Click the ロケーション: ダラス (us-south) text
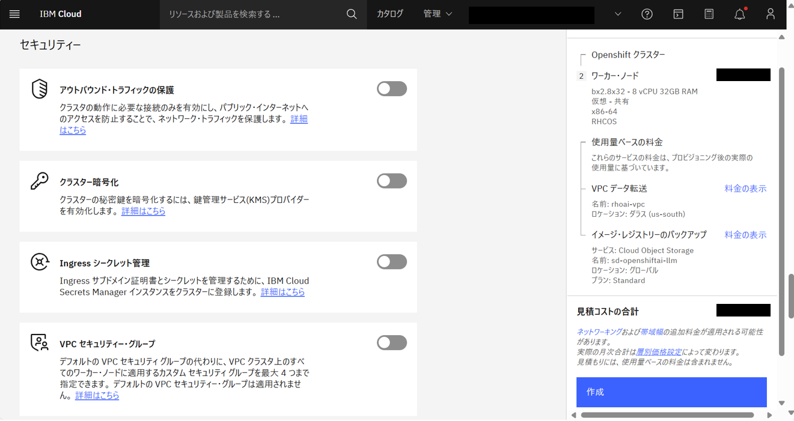 (638, 214)
